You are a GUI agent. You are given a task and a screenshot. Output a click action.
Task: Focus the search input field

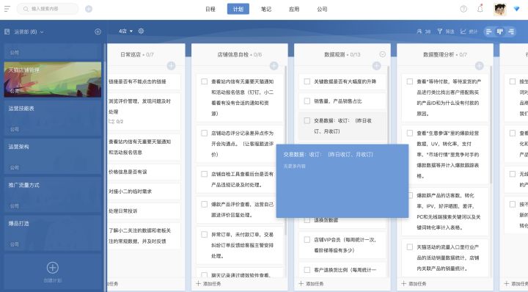point(48,9)
